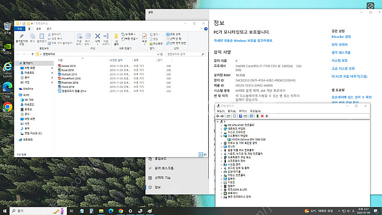The image size is (382, 215).
Task: Open Microsoft Edge desktop shortcut
Action: coord(8,90)
